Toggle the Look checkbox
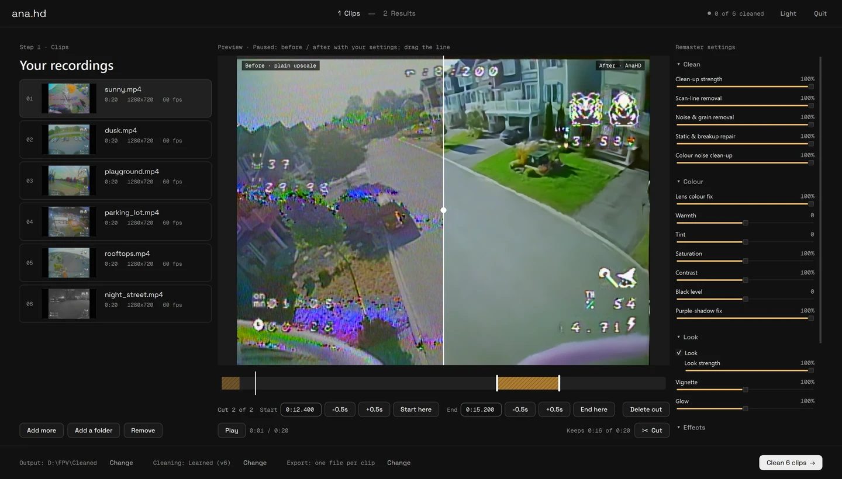Screen dimensions: 842x479 tap(679, 353)
